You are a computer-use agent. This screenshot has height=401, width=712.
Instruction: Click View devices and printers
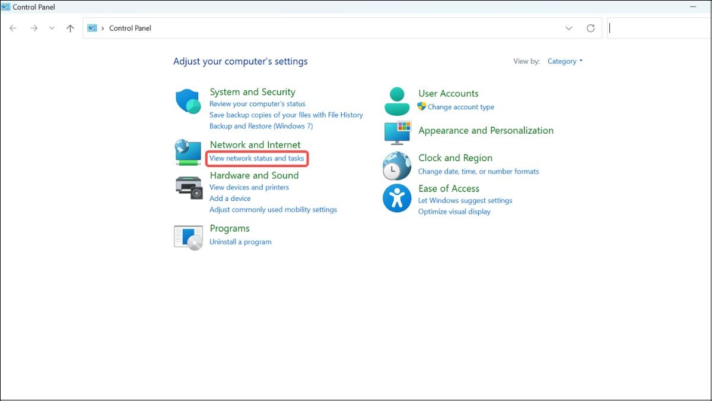click(x=249, y=187)
